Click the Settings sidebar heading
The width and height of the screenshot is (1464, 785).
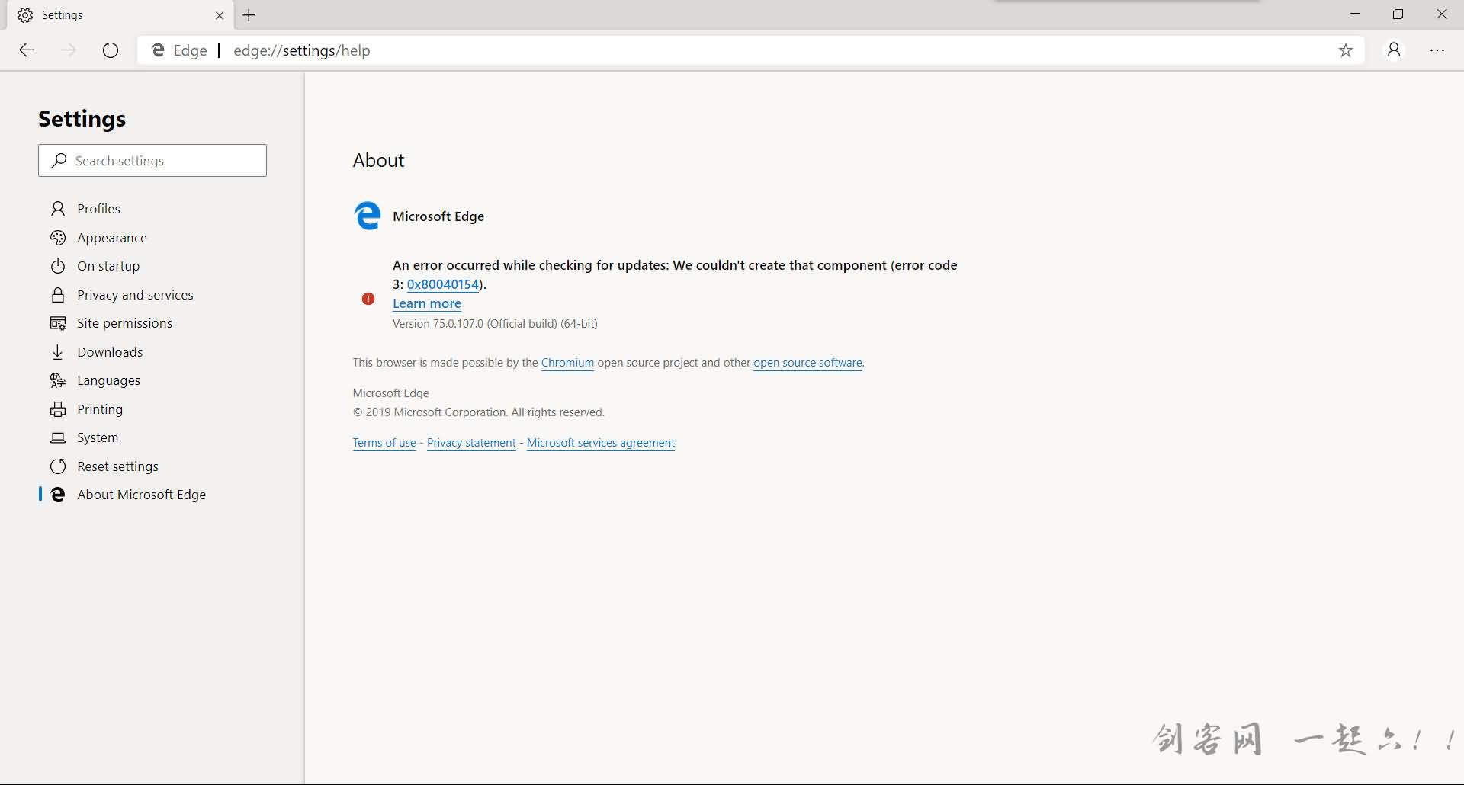coord(82,119)
